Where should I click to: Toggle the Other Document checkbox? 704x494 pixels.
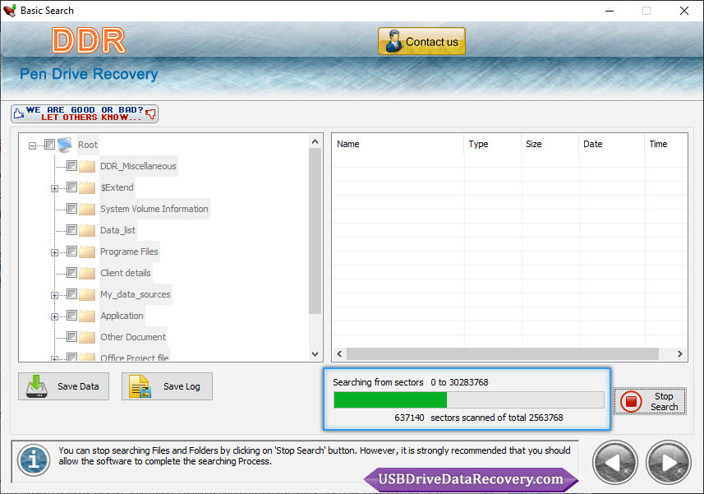click(71, 336)
